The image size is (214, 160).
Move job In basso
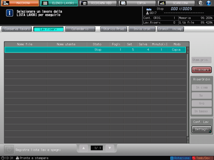[202, 111]
